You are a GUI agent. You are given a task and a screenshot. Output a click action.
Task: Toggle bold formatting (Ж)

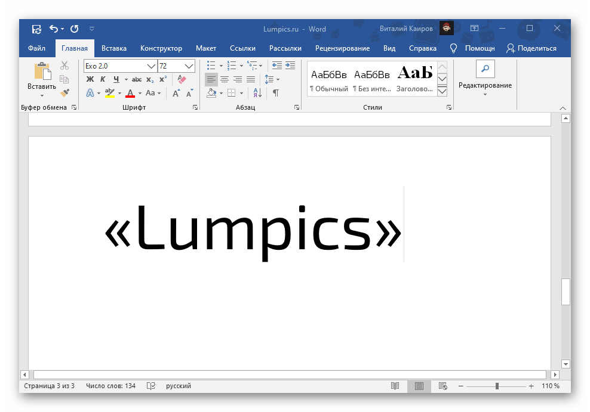tap(90, 79)
